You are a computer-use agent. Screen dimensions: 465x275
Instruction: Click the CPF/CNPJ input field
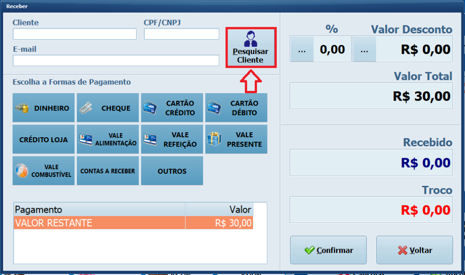[x=181, y=34]
